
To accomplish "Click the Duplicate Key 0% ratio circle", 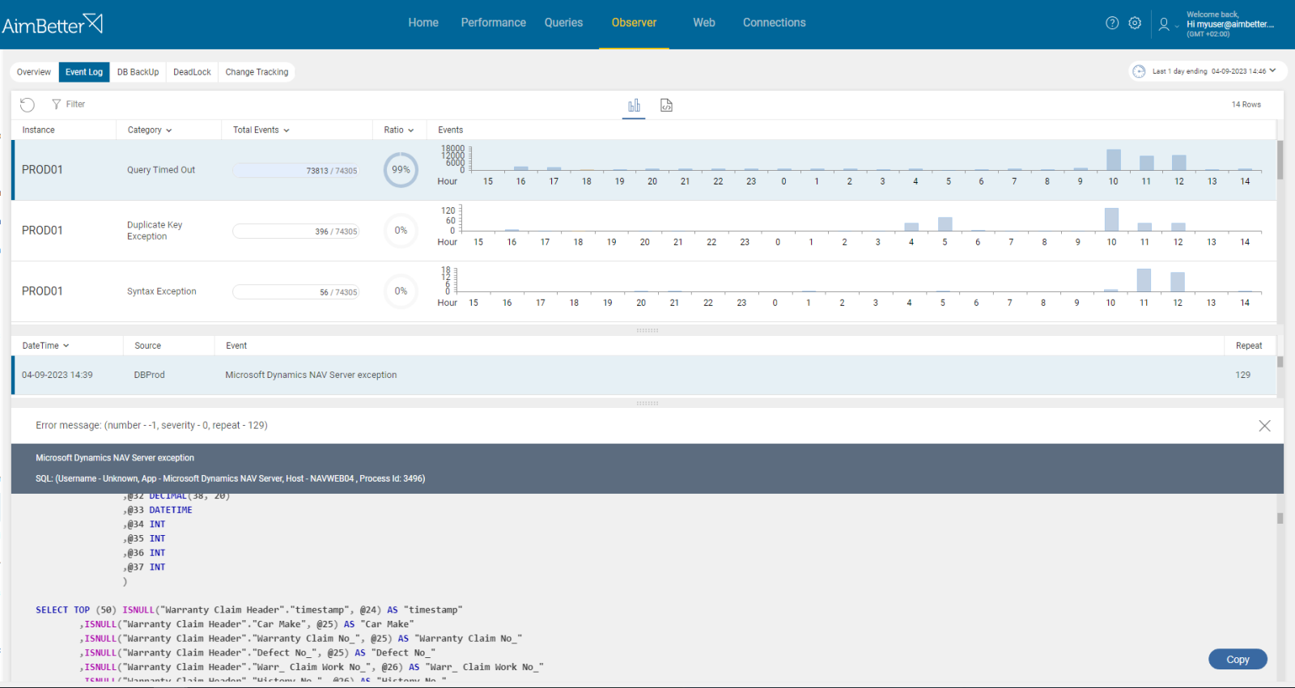I will (x=401, y=231).
